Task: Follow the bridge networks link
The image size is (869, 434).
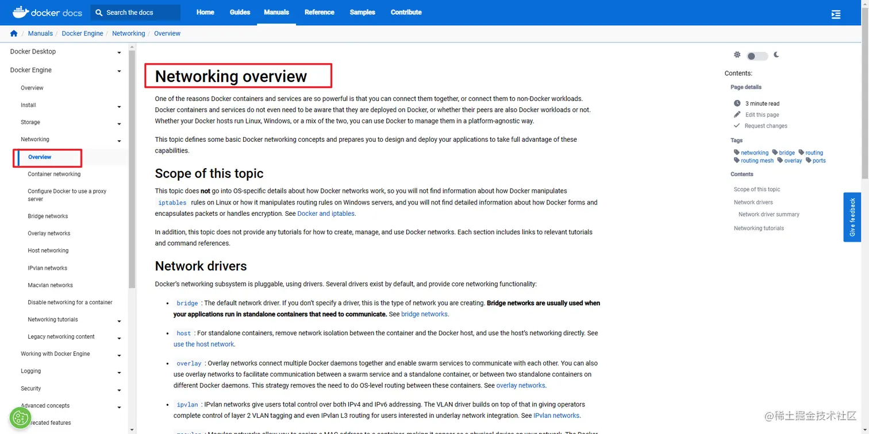Action: 424,314
